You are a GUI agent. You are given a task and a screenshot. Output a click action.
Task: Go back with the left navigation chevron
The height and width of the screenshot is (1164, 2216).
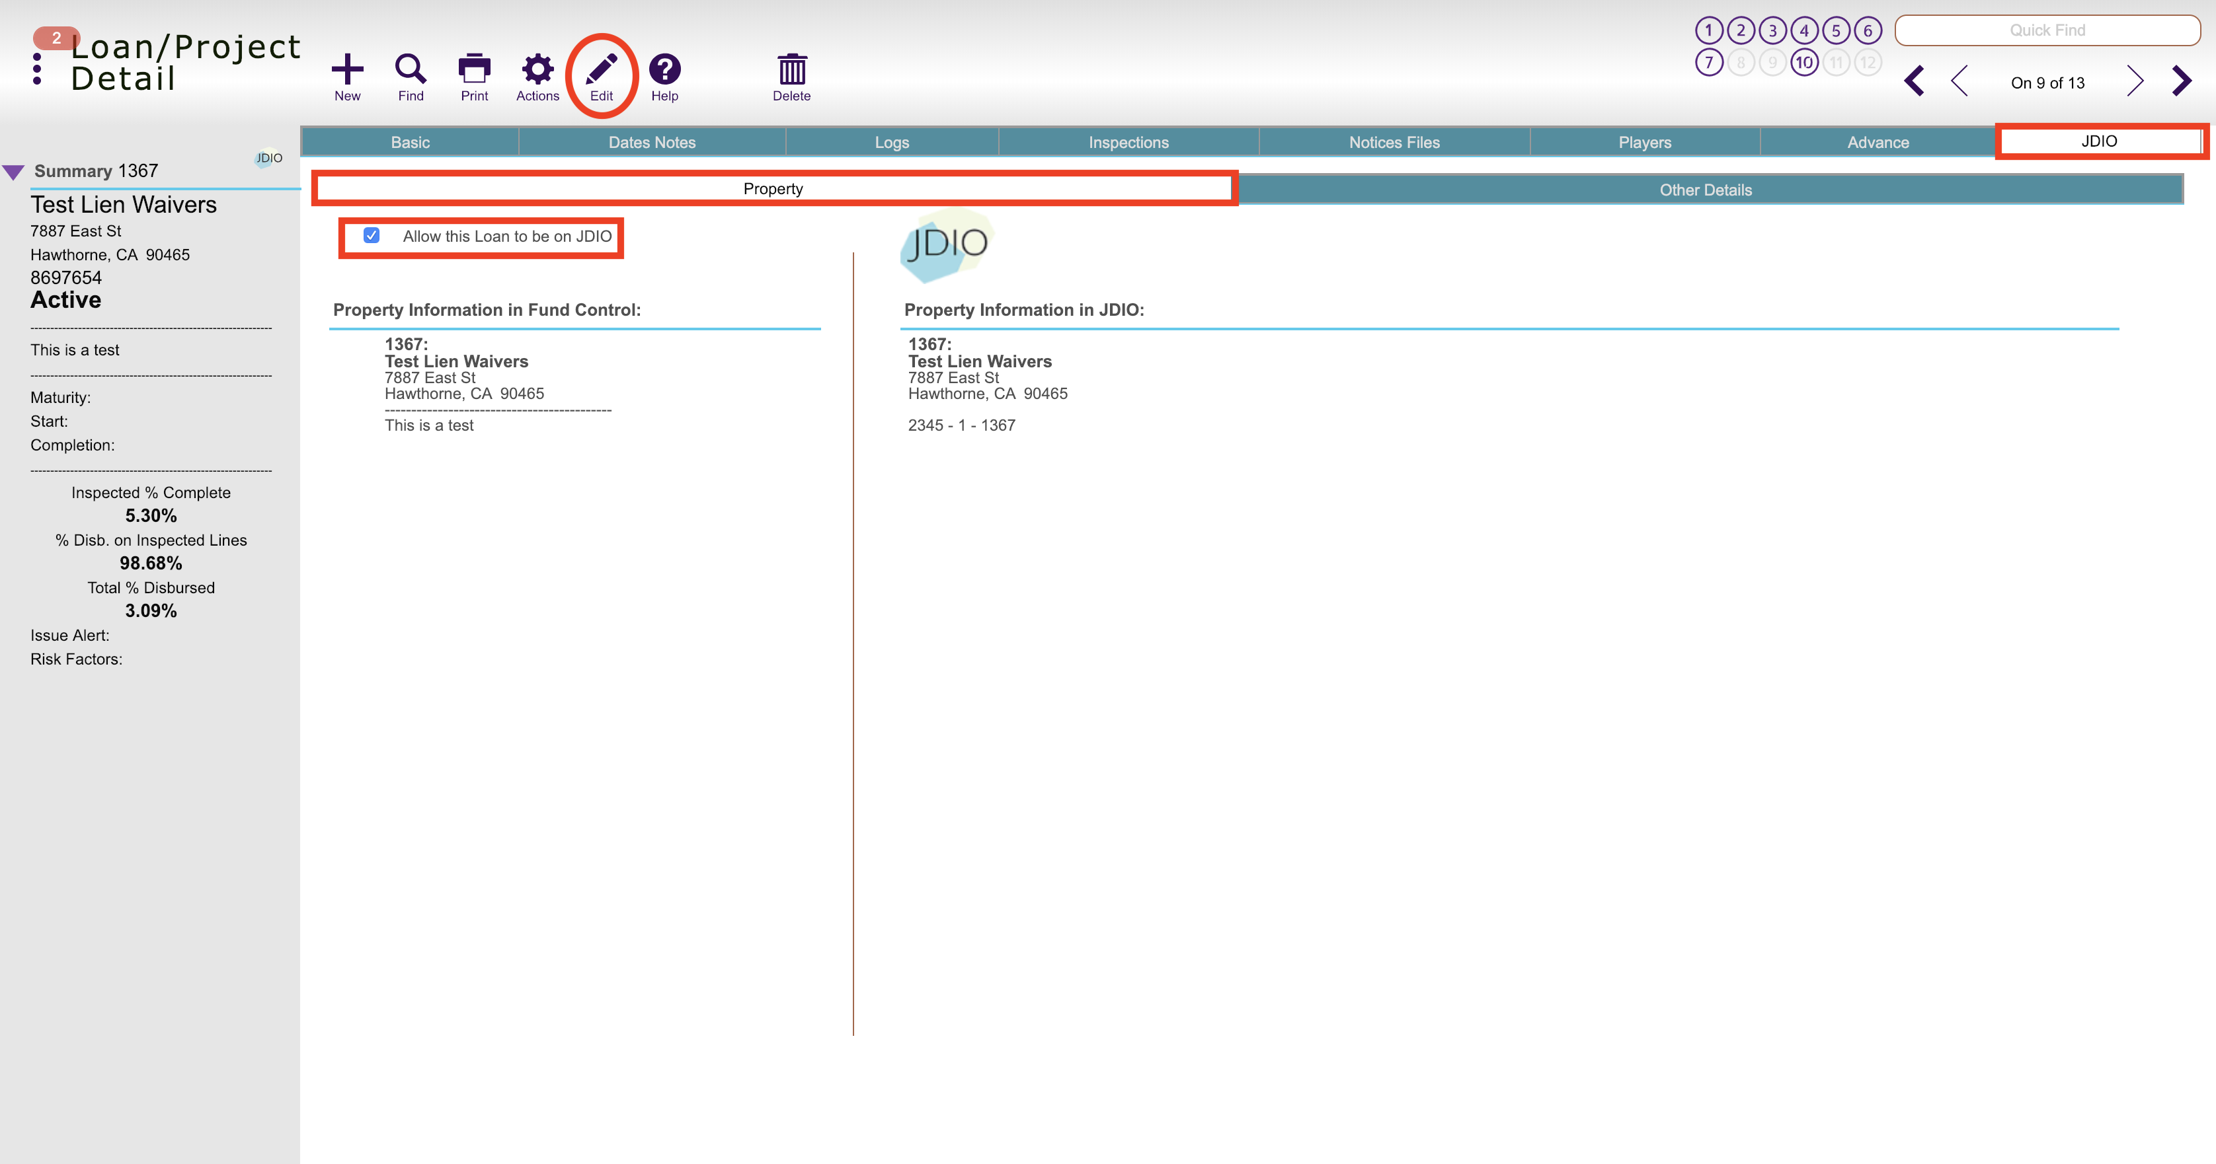pyautogui.click(x=1961, y=81)
